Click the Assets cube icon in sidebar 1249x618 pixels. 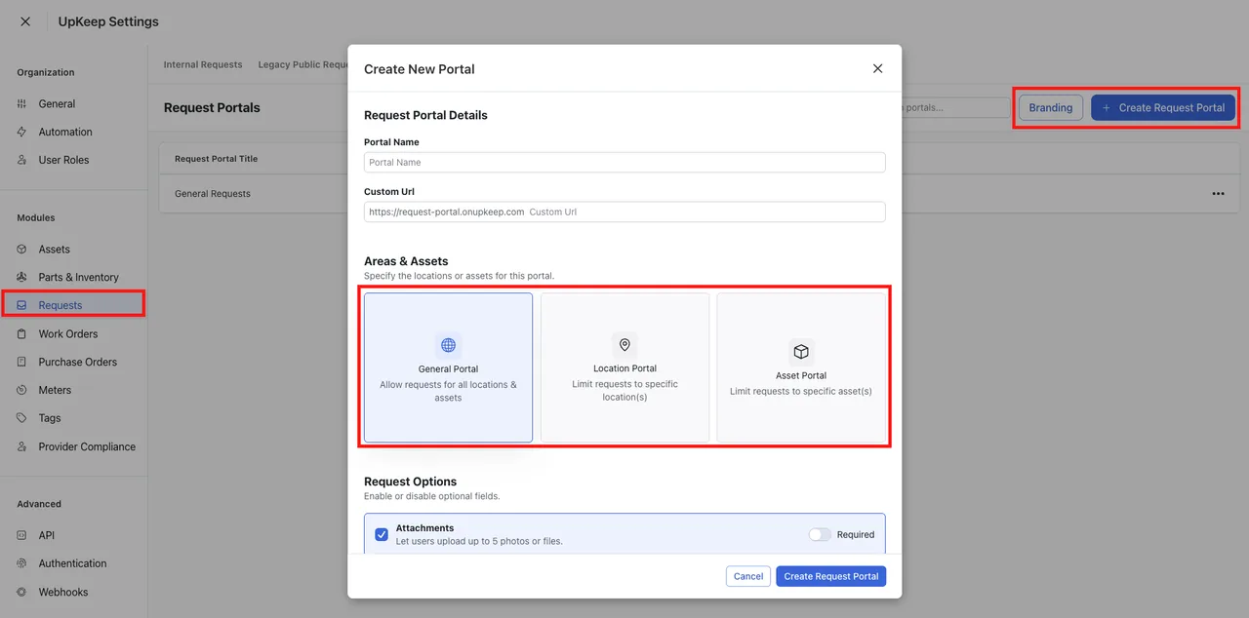[22, 250]
